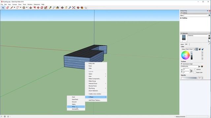Open the Extensions menu
Screen dimensions: 211x118
pos(37,4)
